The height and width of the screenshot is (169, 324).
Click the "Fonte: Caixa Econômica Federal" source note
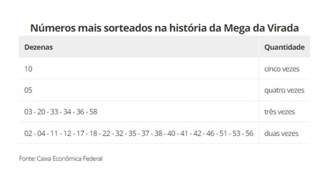pyautogui.click(x=60, y=158)
